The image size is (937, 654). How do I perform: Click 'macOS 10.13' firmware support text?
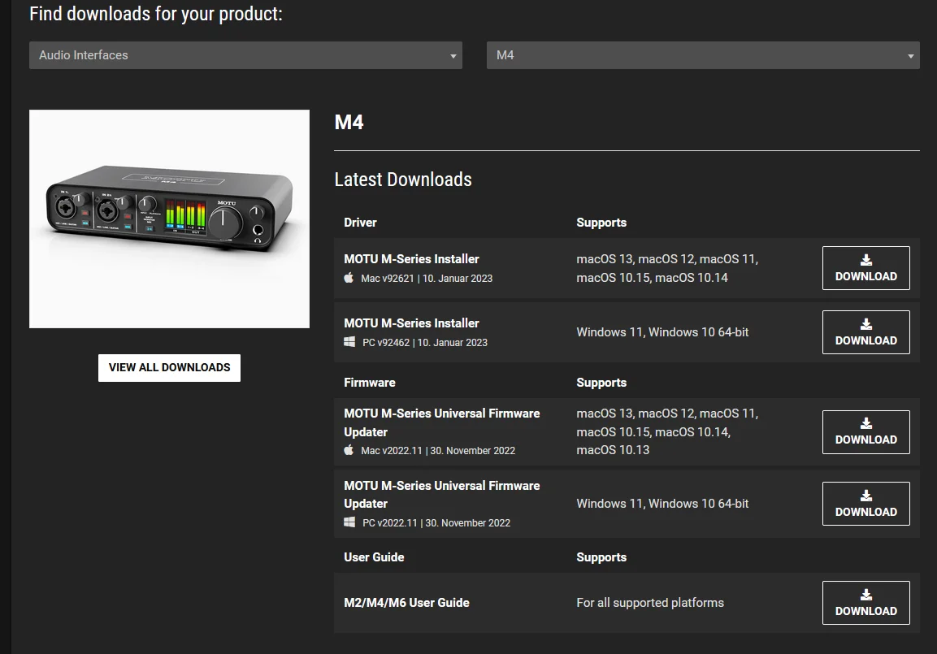point(613,450)
